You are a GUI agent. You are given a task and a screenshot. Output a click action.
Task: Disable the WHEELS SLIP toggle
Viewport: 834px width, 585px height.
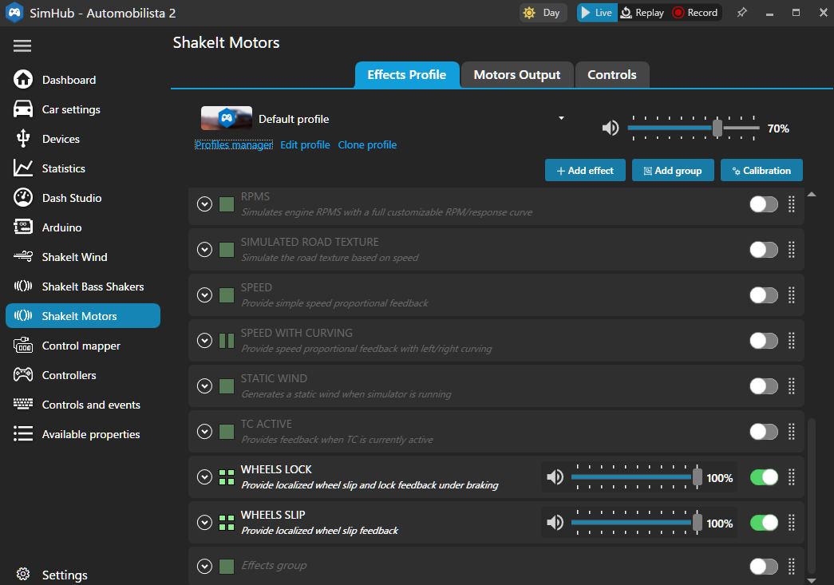click(764, 523)
